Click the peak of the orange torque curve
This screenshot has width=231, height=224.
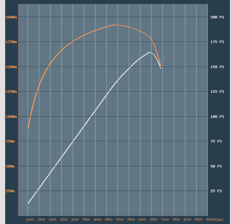click(x=115, y=25)
